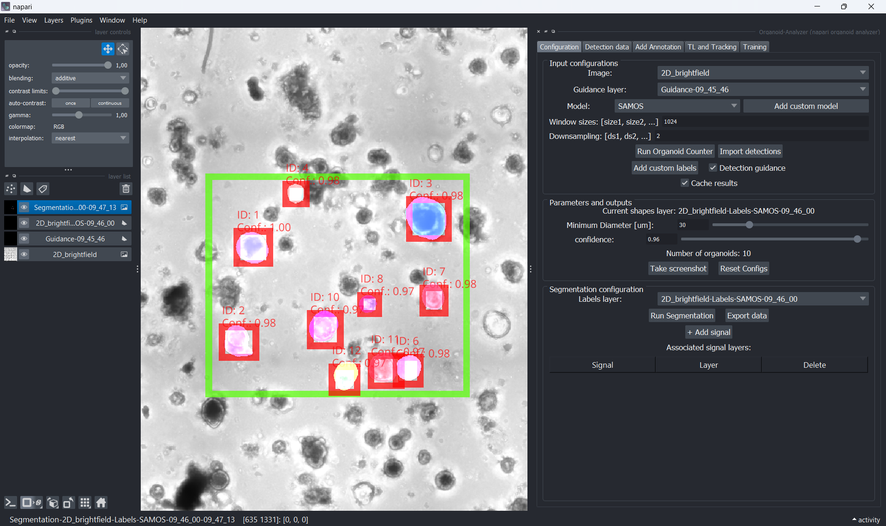Delete selected layer with trash icon
Screen dimensions: 886x526
click(126, 189)
